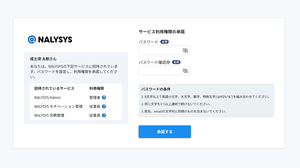
Task: Click 従業員 in the 労務管理 row
Action: 95,115
